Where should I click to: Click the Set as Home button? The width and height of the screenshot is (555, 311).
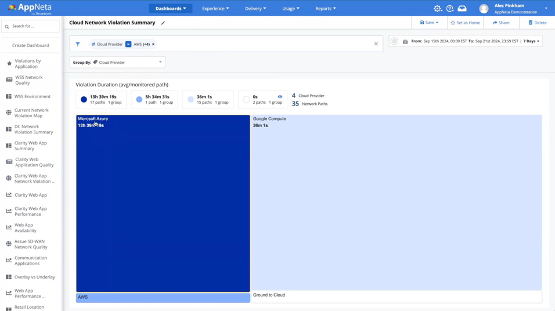466,23
